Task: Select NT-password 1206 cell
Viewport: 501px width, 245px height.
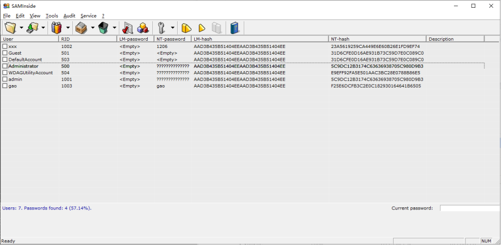Action: click(x=162, y=46)
